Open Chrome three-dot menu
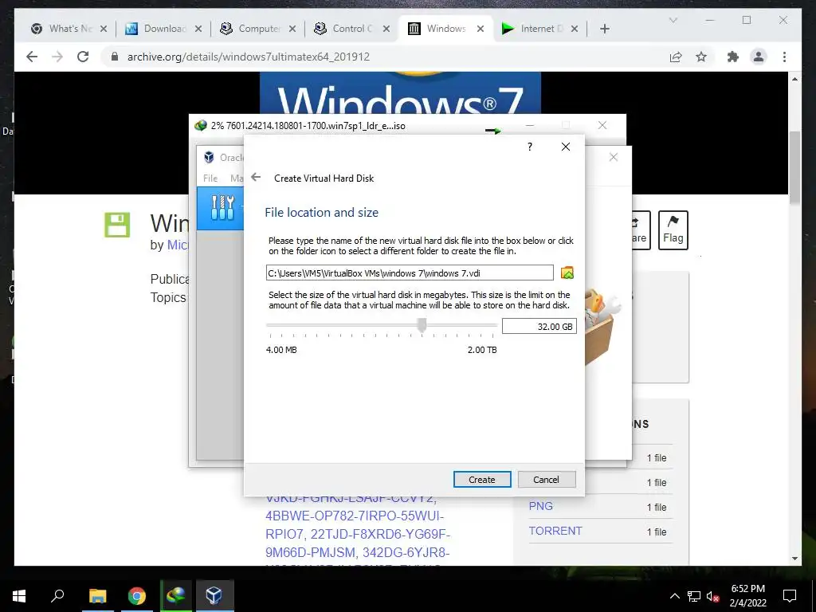 [784, 57]
